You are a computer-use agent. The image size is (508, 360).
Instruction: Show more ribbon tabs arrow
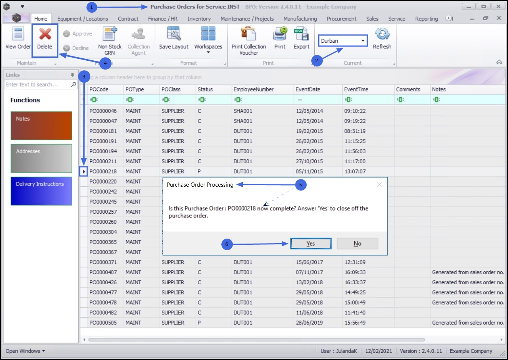449,18
